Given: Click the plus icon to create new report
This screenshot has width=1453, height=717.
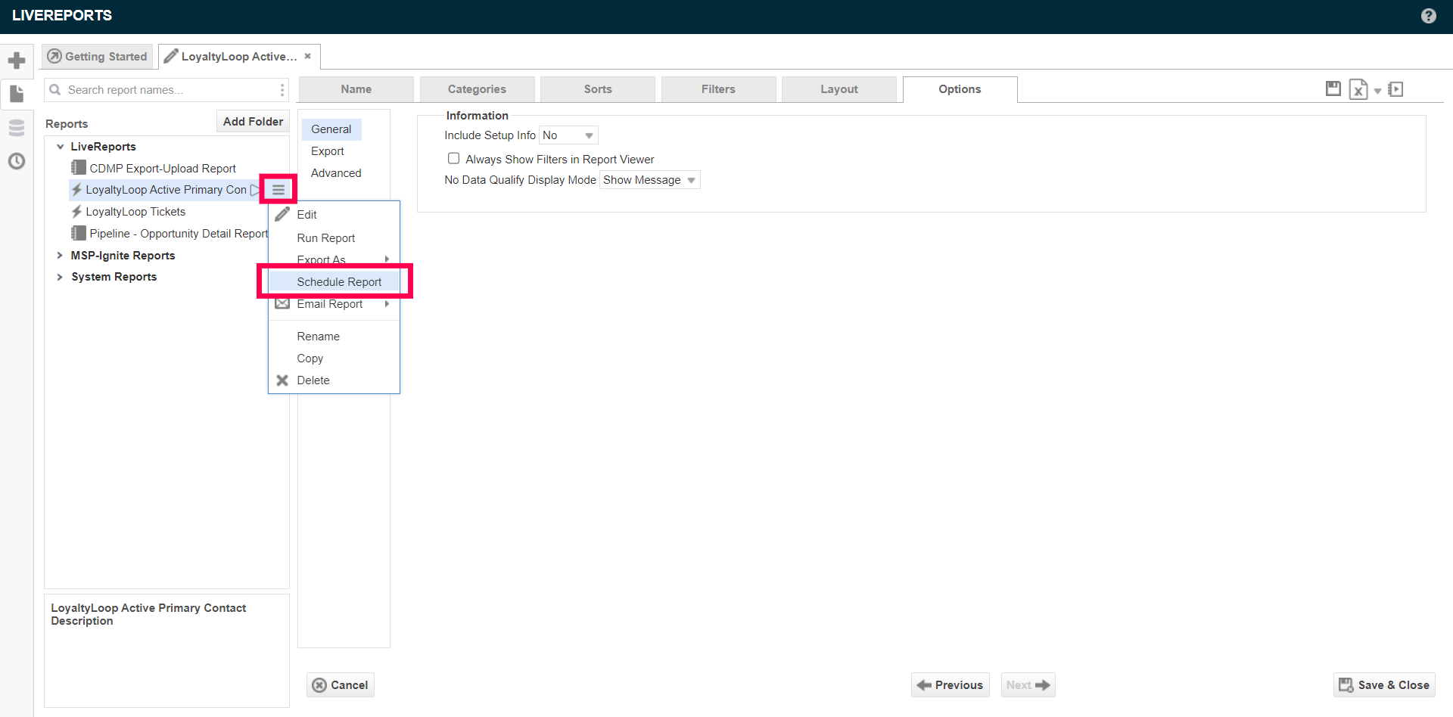Looking at the screenshot, I should pyautogui.click(x=17, y=61).
